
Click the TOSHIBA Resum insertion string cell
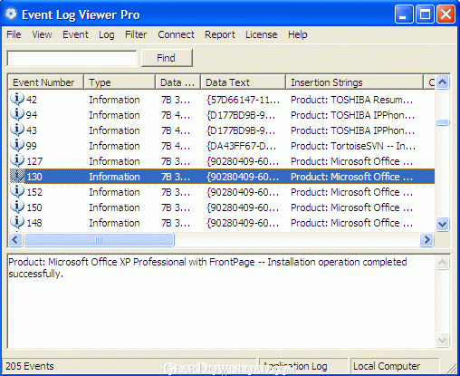click(351, 100)
